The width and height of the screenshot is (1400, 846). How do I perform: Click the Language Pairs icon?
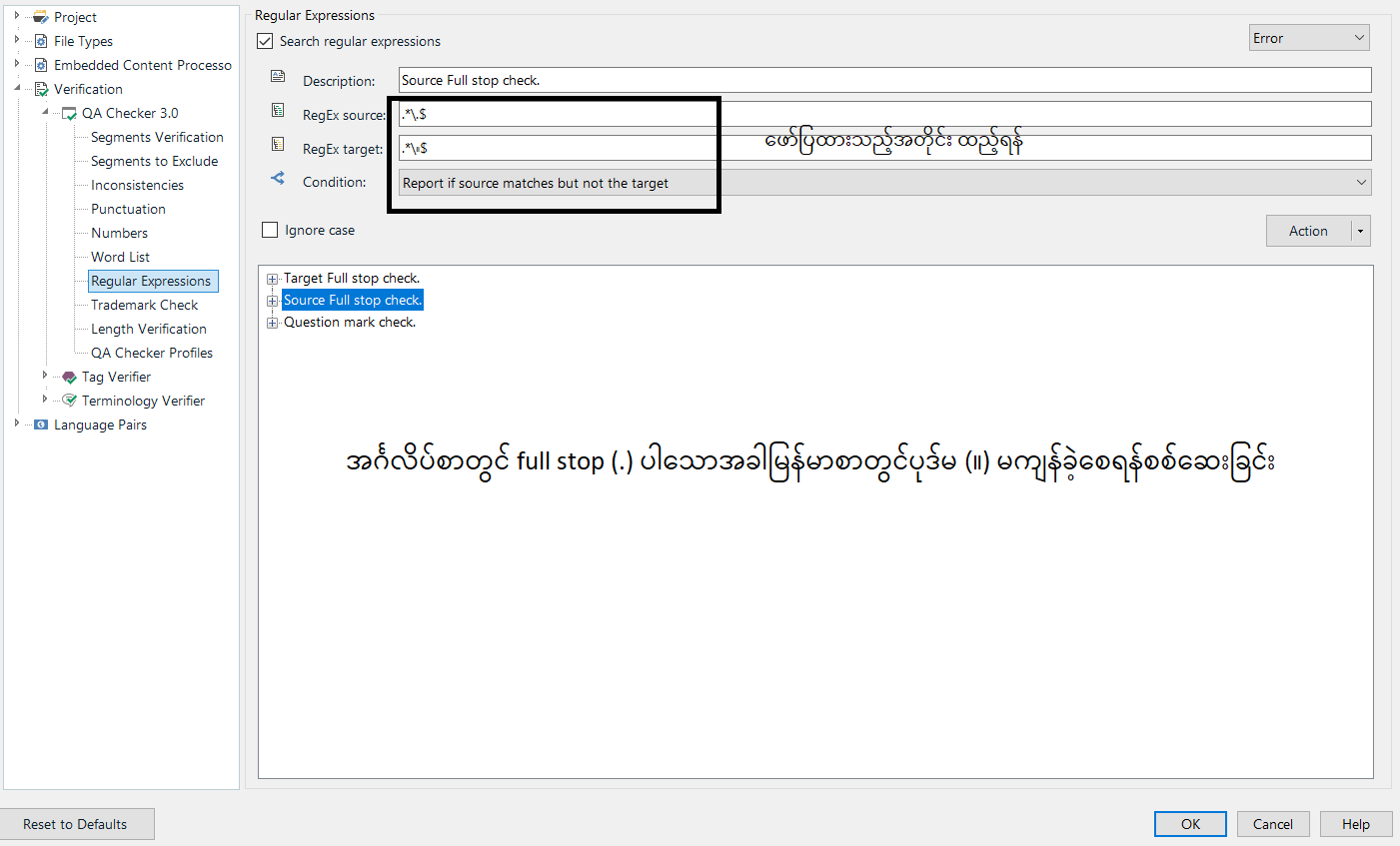pyautogui.click(x=41, y=424)
